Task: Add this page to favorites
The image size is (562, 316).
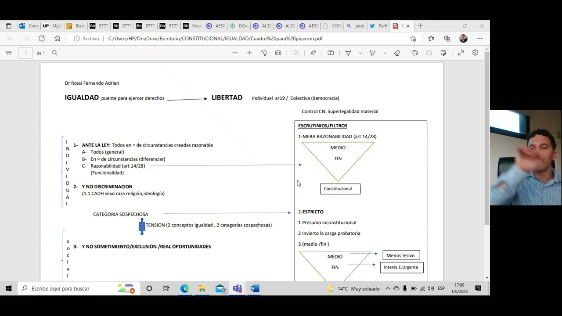Action: pos(413,39)
